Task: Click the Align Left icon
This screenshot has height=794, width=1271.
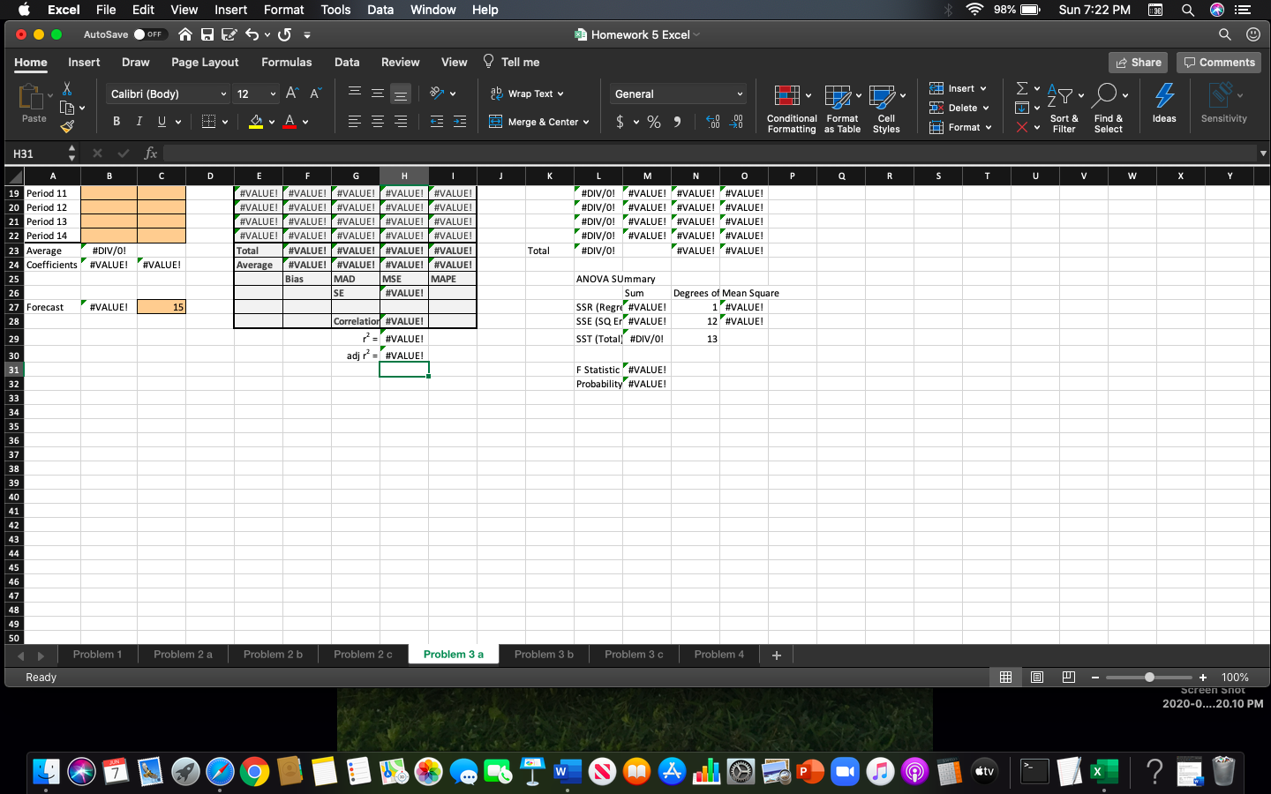Action: [x=355, y=122]
